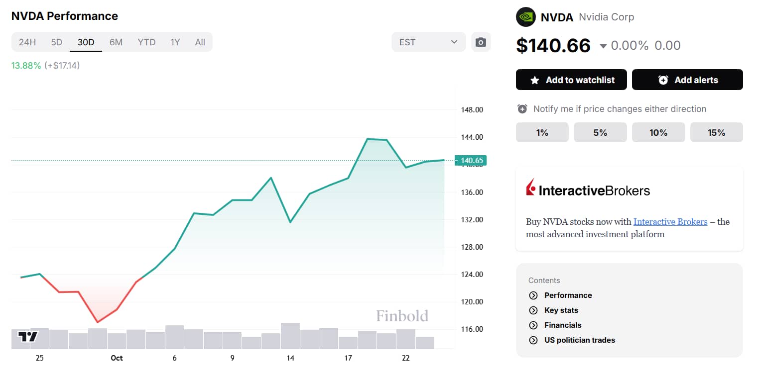Select the 1% price change alert
760x377 pixels.
click(x=542, y=132)
